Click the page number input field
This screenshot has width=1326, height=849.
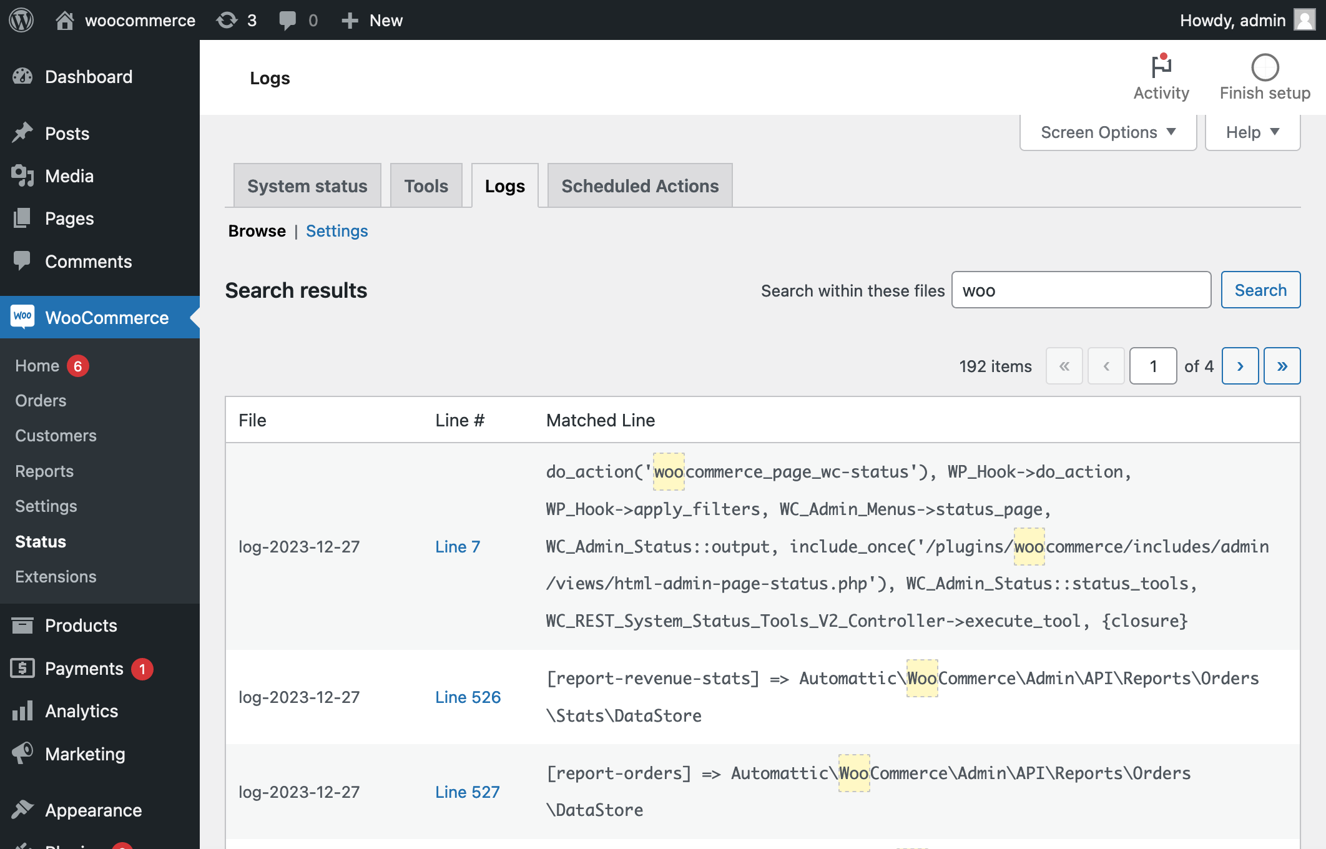1152,366
